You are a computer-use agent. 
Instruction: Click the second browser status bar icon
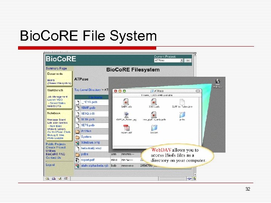pos(53,179)
